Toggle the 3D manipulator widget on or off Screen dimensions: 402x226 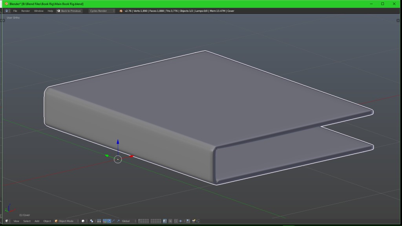pyautogui.click(x=104, y=221)
